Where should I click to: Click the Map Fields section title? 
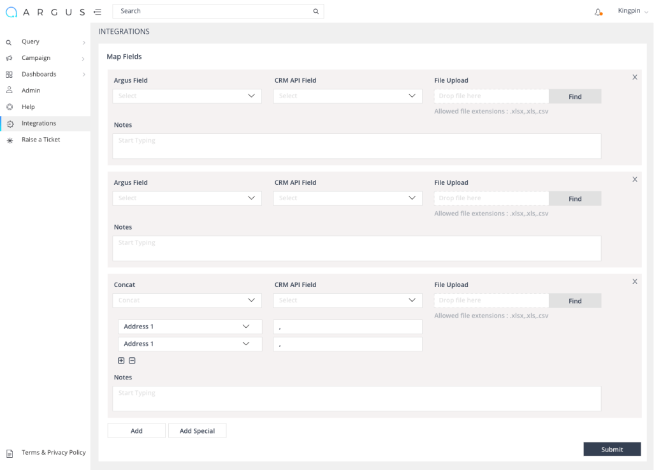pyautogui.click(x=124, y=57)
